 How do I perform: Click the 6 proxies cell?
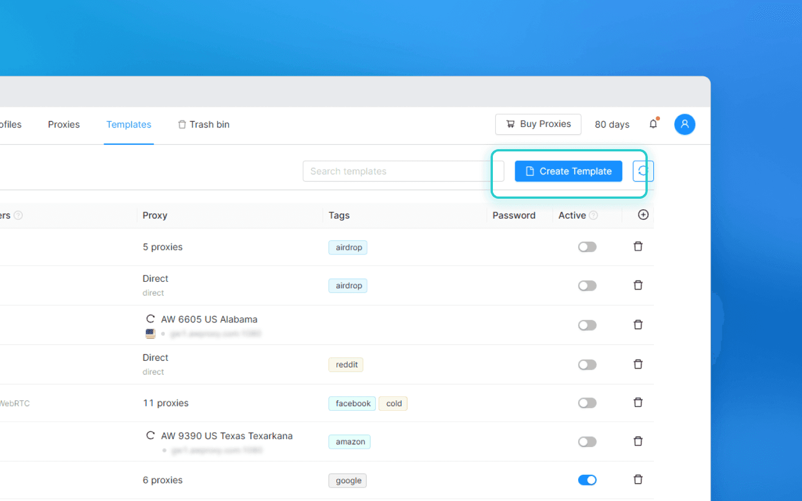[163, 480]
